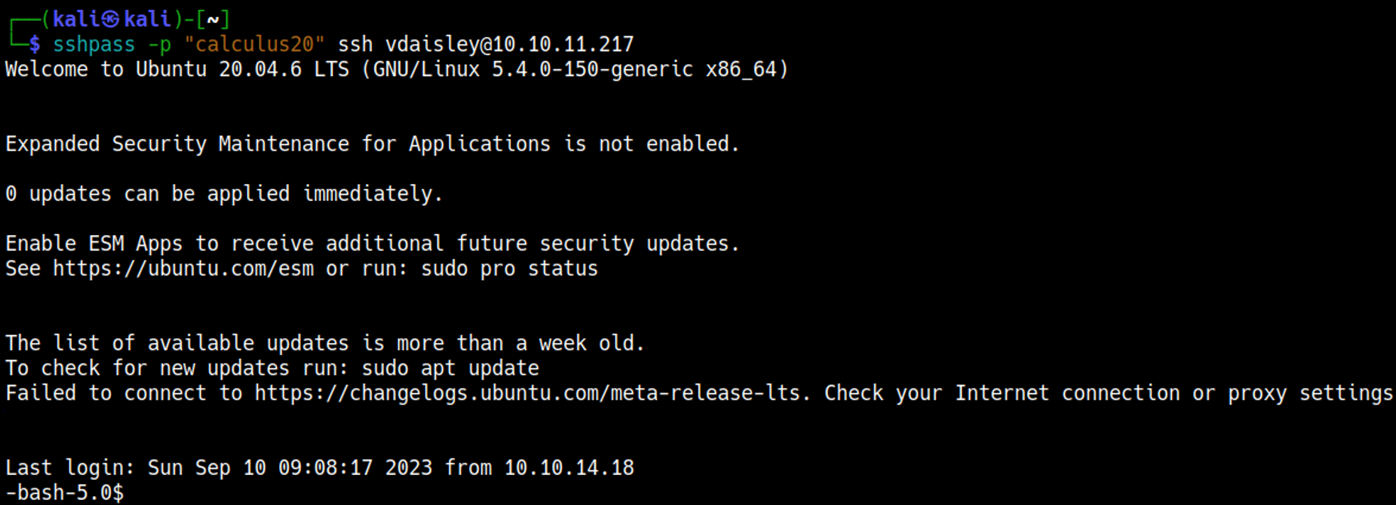Screen dimensions: 1396x505
Task: Click the green dollar sign of Kali prompt
Action: click(34, 45)
